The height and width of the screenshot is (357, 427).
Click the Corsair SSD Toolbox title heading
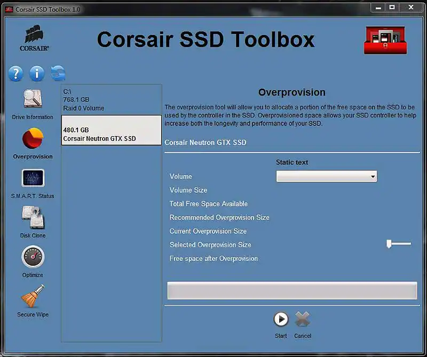point(206,39)
